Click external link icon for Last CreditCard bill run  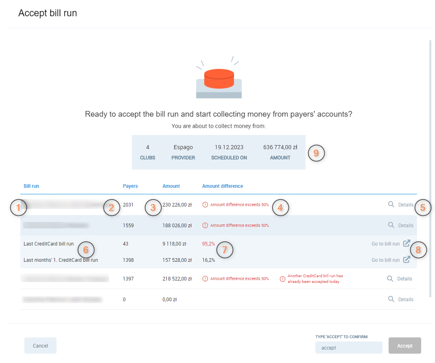click(406, 243)
